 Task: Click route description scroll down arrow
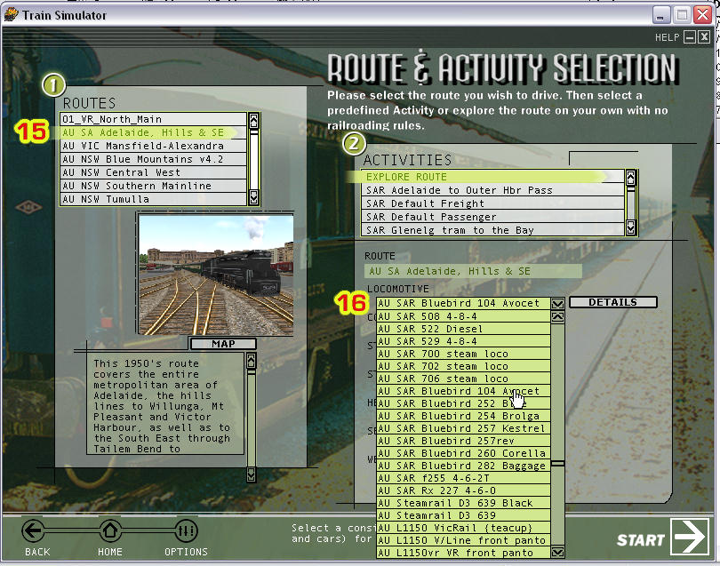click(x=252, y=474)
